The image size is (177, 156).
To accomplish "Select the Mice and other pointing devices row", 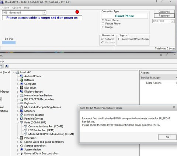I will 42,107.
